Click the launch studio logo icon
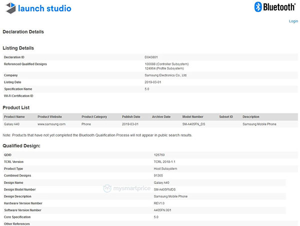The image size is (300, 226). click(x=9, y=8)
